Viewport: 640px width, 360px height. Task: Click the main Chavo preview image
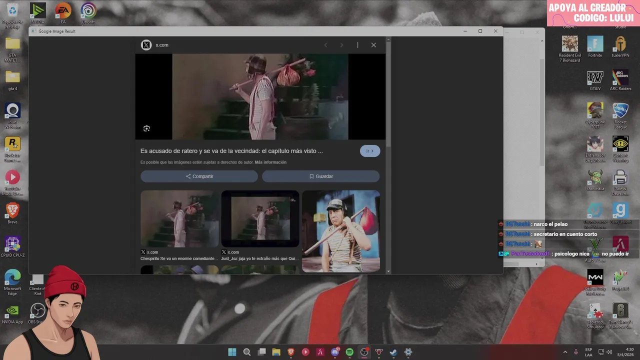(x=260, y=96)
